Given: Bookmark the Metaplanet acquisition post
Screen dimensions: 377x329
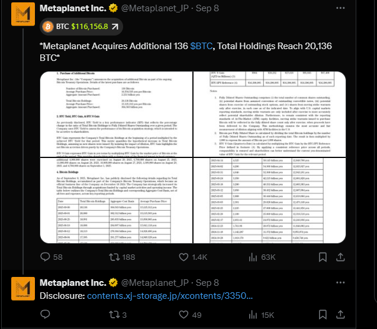Looking at the screenshot, I should [x=323, y=257].
